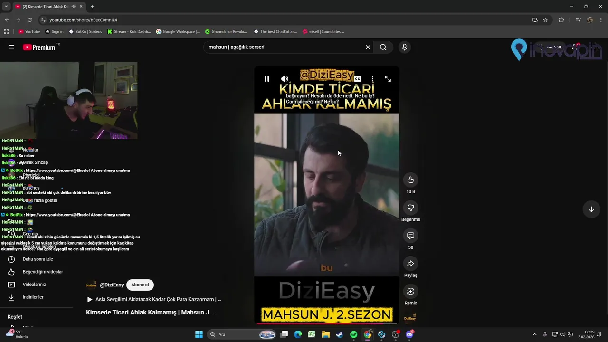This screenshot has width=608, height=342.
Task: Go to the next short with down arrow
Action: coord(591,209)
